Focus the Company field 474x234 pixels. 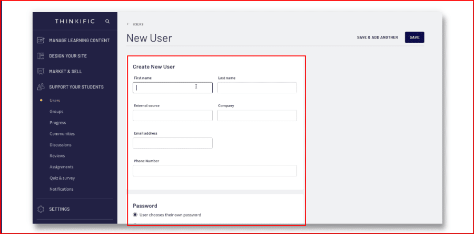pos(257,115)
